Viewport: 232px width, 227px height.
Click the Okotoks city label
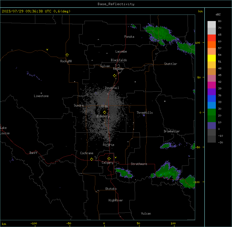(x=111, y=189)
